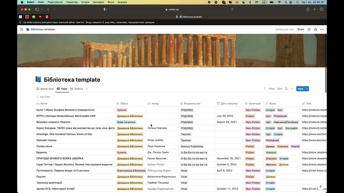
Task: Open a new Safari tab
Action: (314, 9)
